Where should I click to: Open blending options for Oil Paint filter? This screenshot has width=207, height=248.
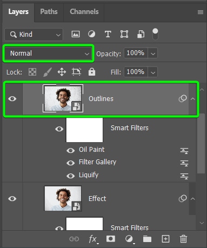coord(184,151)
